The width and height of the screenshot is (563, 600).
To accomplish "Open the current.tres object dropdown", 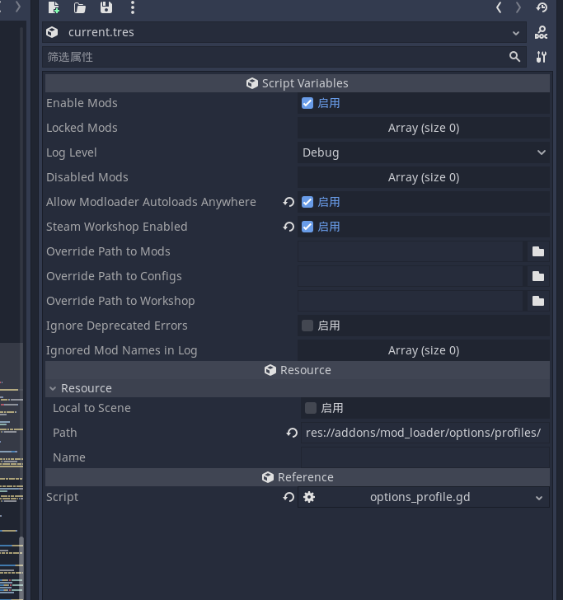I will (x=516, y=33).
